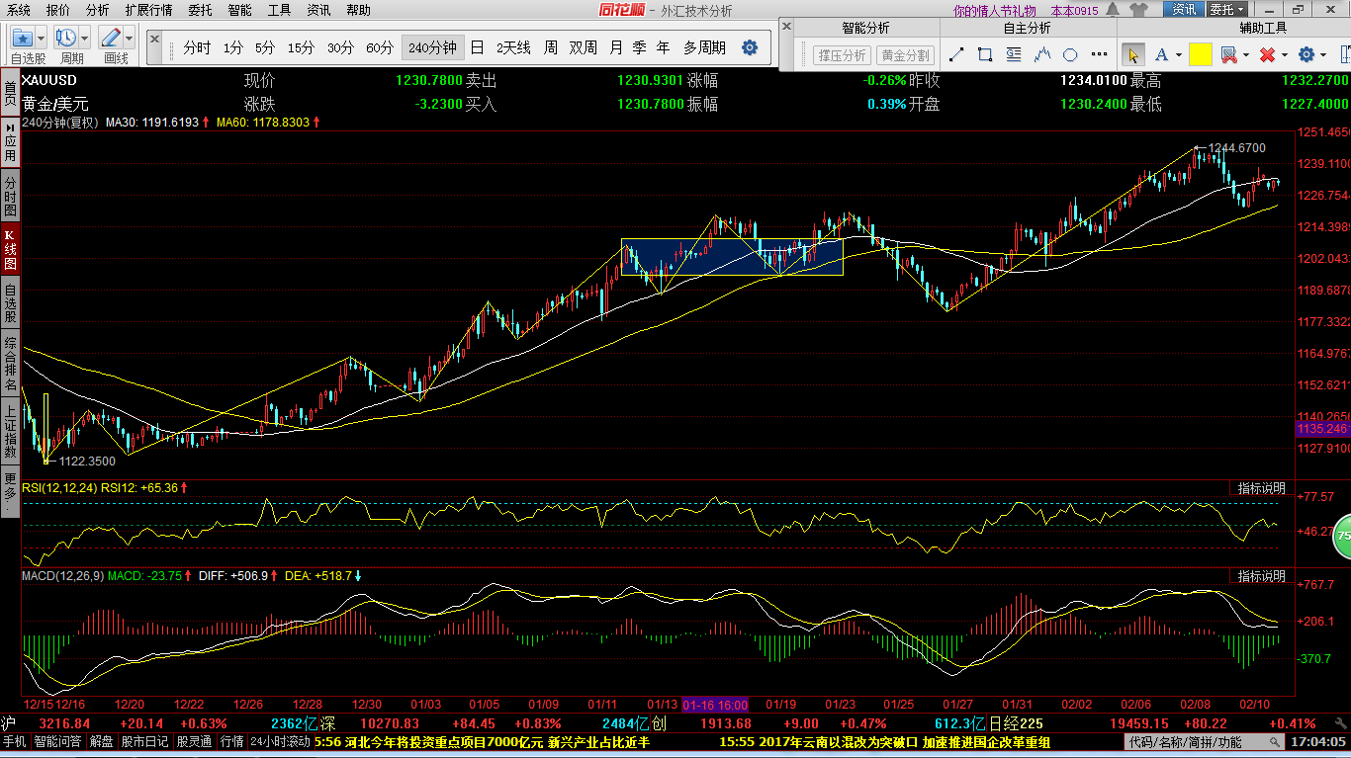The height and width of the screenshot is (758, 1351).
Task: Switch to 1分 period
Action: [x=232, y=47]
